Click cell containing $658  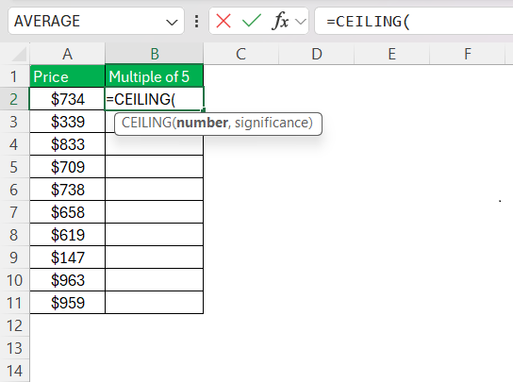click(67, 212)
